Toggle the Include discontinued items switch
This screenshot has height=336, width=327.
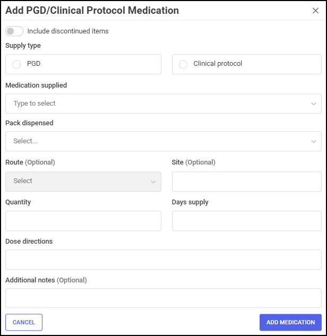tap(14, 31)
